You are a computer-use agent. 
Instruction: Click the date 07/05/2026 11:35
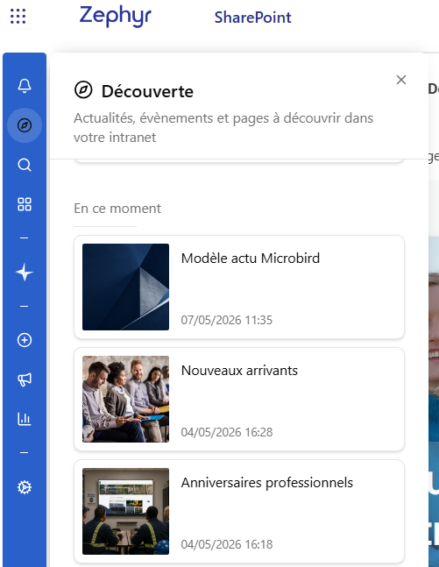point(227,320)
